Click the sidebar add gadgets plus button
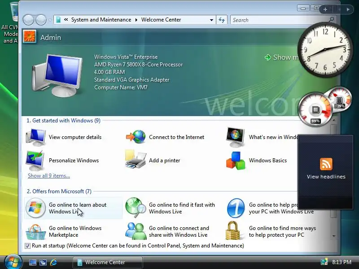The width and height of the screenshot is (359, 269). pos(325,9)
